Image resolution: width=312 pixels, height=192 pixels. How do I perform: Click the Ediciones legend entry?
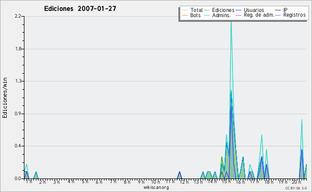click(x=219, y=10)
